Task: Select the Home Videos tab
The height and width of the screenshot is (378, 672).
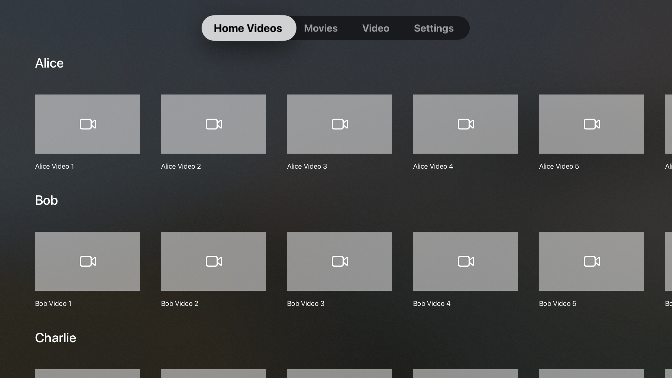Action: click(248, 28)
